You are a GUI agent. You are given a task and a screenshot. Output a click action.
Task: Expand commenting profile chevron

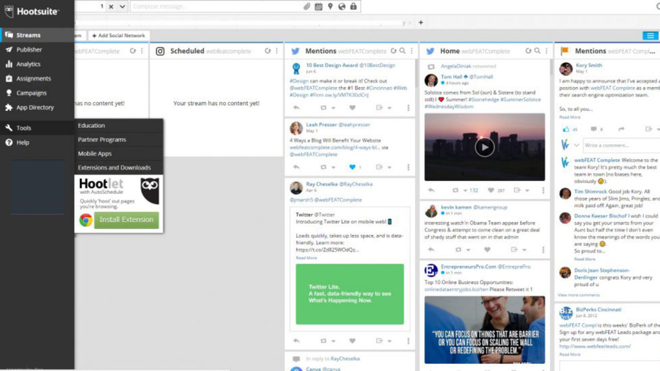click(577, 145)
